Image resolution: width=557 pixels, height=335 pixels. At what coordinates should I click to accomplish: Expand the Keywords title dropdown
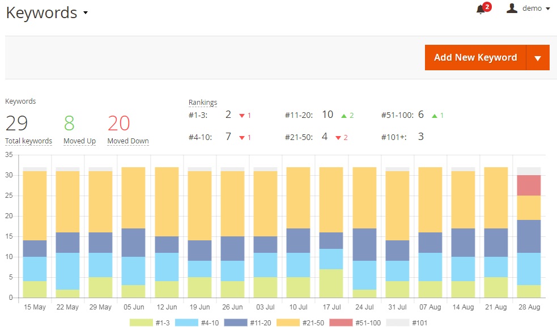click(x=86, y=13)
